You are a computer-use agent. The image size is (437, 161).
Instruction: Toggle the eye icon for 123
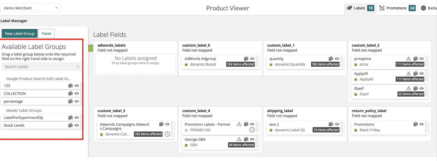[x=77, y=85]
